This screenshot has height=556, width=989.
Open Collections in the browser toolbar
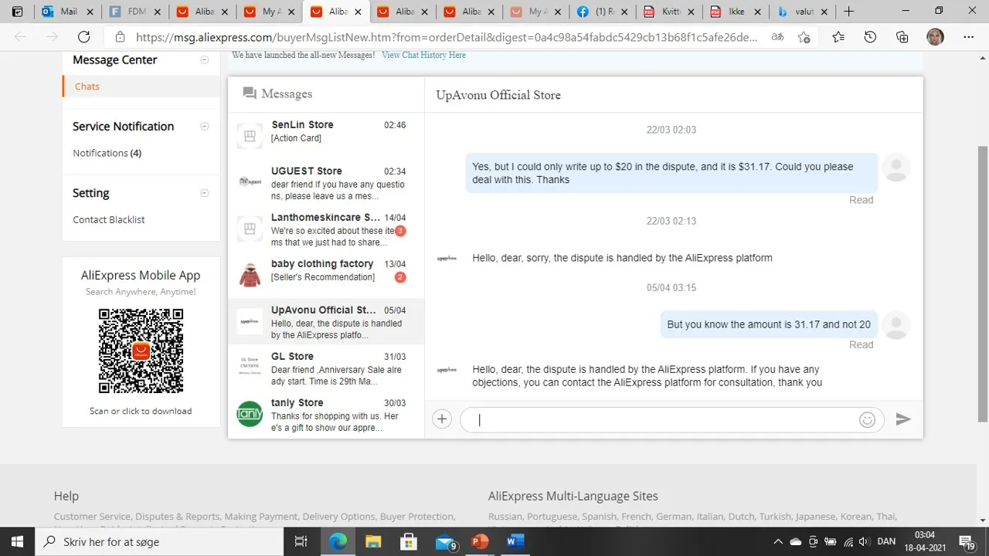click(x=902, y=37)
